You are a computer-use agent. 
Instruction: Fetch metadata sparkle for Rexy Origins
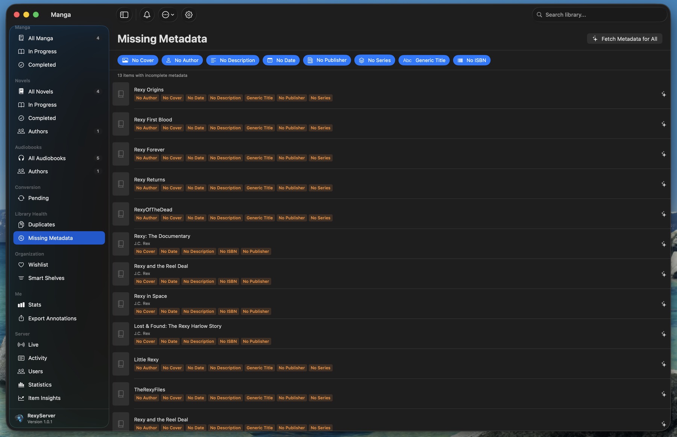click(x=663, y=94)
